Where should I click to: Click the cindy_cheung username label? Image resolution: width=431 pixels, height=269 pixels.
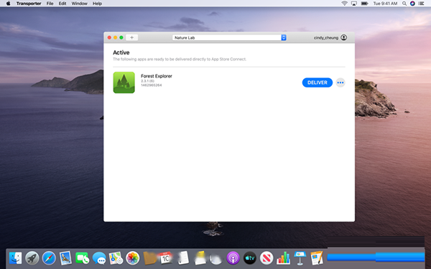click(x=326, y=38)
